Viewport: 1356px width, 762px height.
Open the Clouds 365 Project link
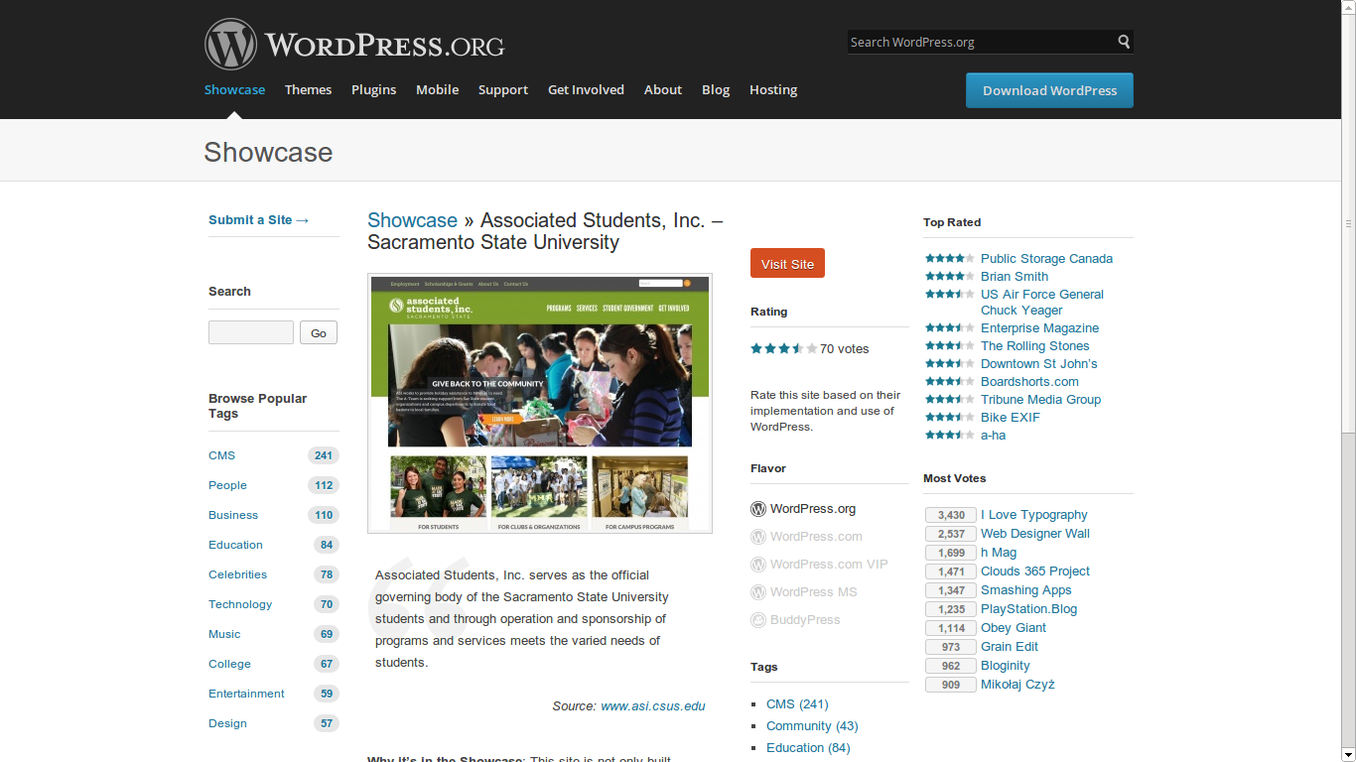1035,571
